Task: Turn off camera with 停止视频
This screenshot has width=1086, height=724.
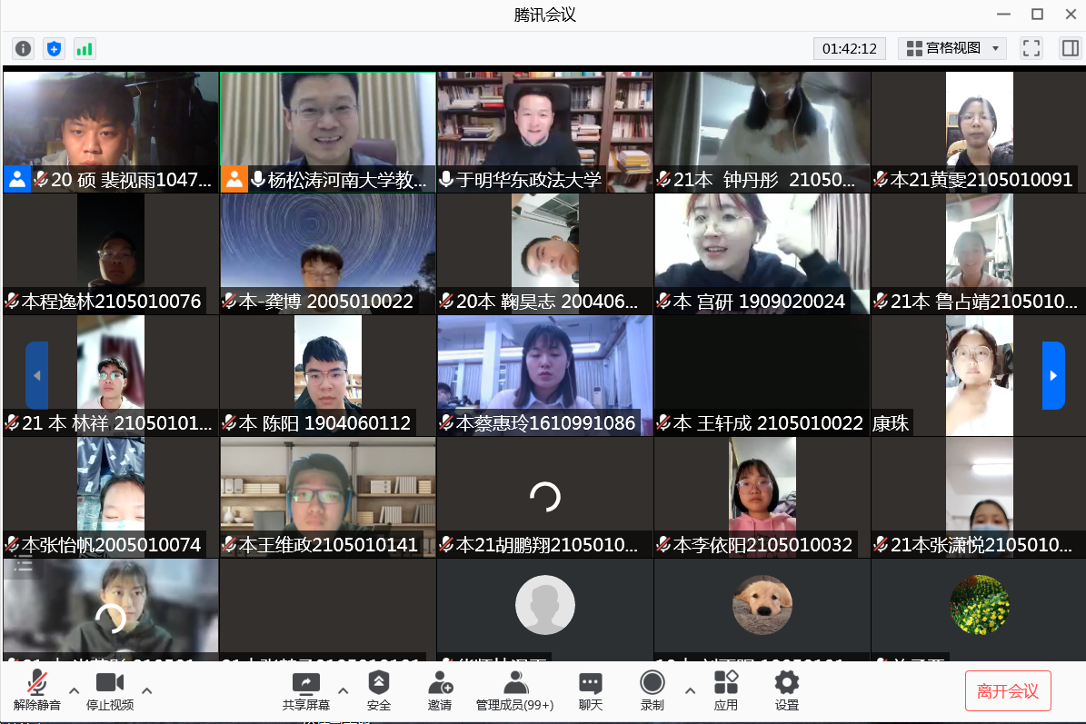Action: pos(110,690)
